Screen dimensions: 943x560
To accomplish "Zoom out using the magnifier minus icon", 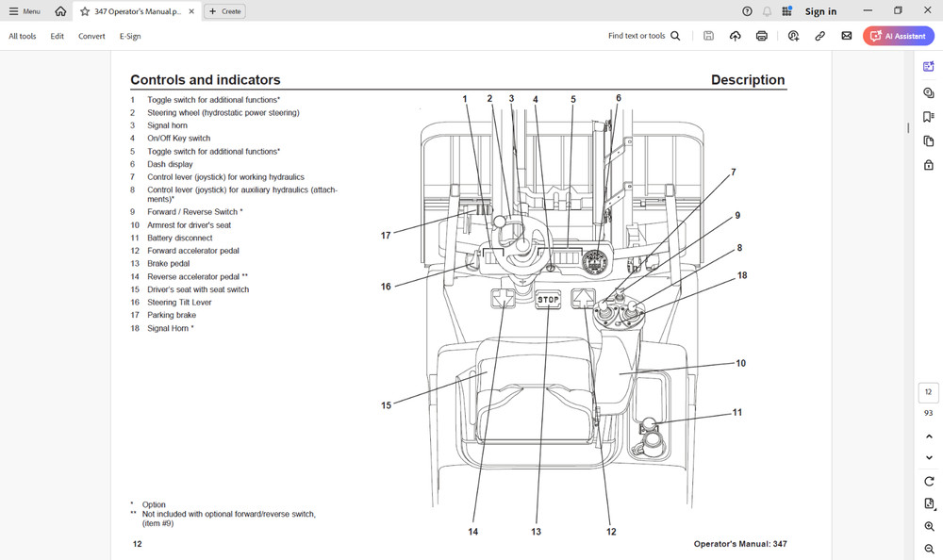I will click(929, 549).
